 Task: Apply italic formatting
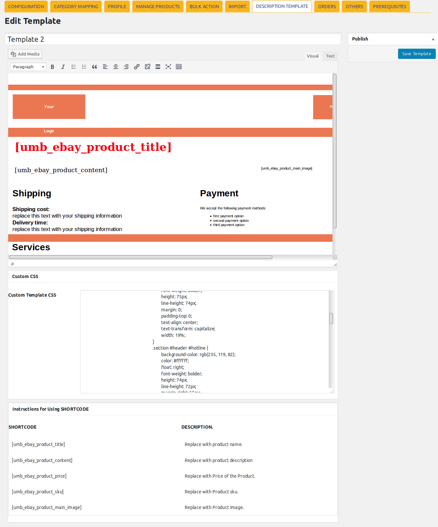(x=63, y=67)
